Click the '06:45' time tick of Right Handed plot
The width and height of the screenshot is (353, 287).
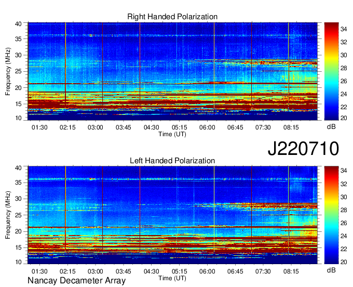235,127
